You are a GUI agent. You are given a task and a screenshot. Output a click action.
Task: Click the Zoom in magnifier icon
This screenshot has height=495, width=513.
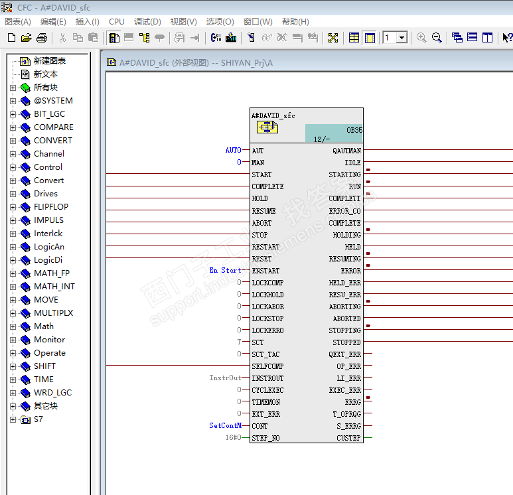tap(421, 38)
